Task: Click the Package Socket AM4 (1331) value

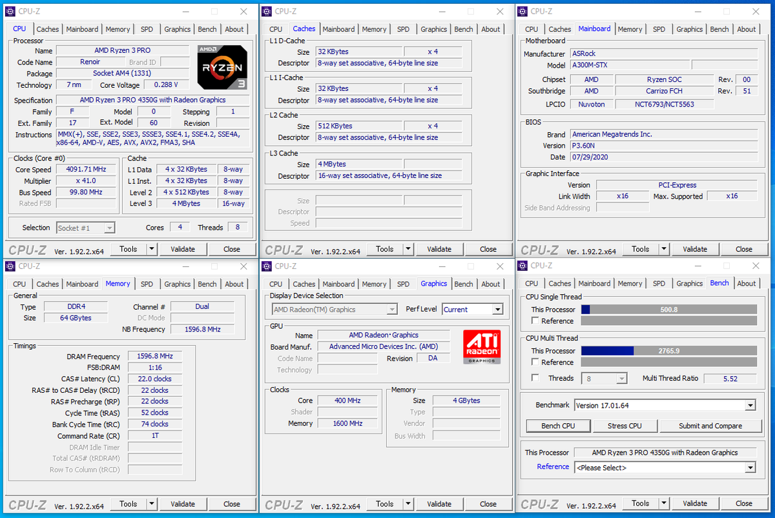Action: click(121, 74)
